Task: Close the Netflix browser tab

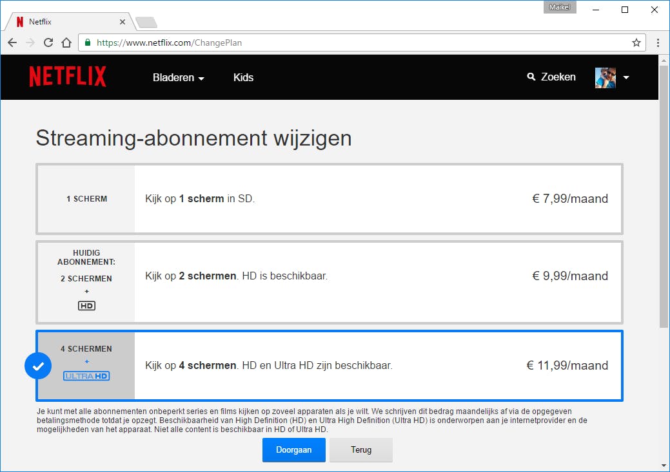Action: [123, 22]
